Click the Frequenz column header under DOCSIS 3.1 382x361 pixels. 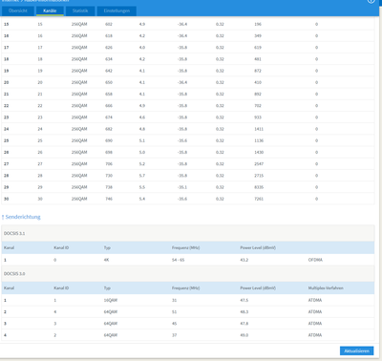point(185,247)
